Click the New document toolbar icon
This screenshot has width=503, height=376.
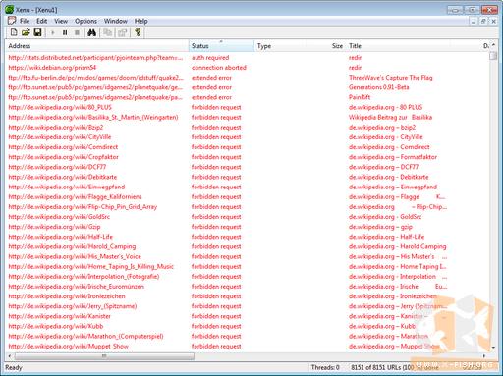point(14,32)
